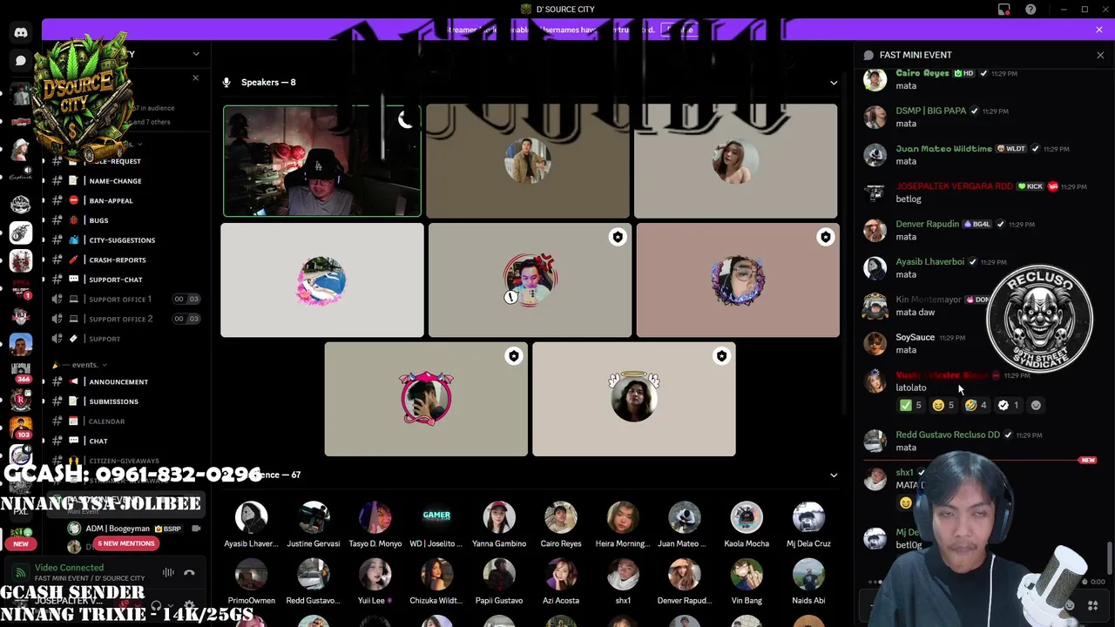1115x627 pixels.
Task: Open the CITY-SUGGESTIONS channel
Action: point(122,240)
